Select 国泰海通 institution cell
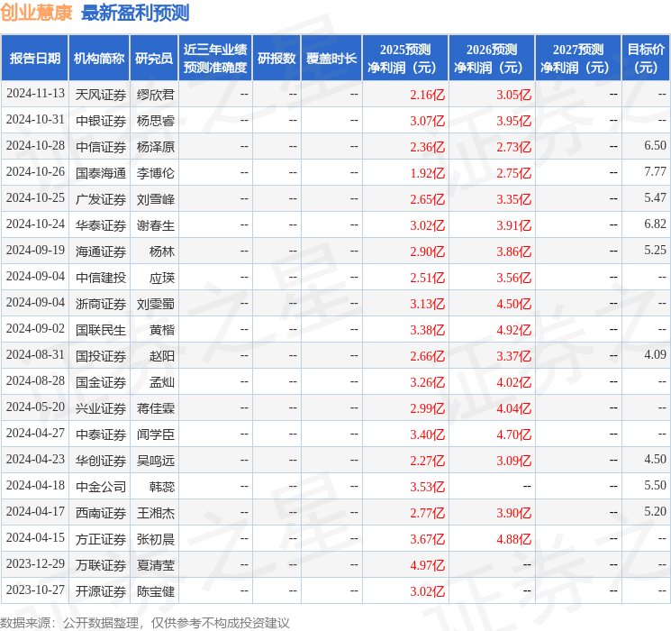Image resolution: width=671 pixels, height=631 pixels. coord(101,173)
